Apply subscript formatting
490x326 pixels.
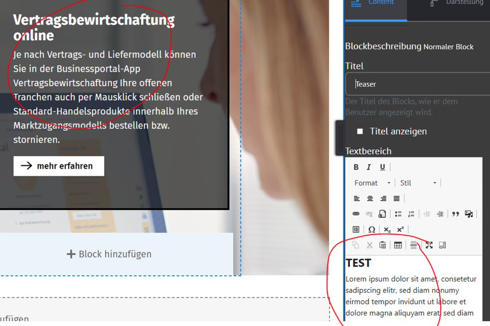pos(387,230)
